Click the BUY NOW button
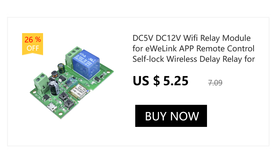The image size is (276, 160). pos(171,116)
